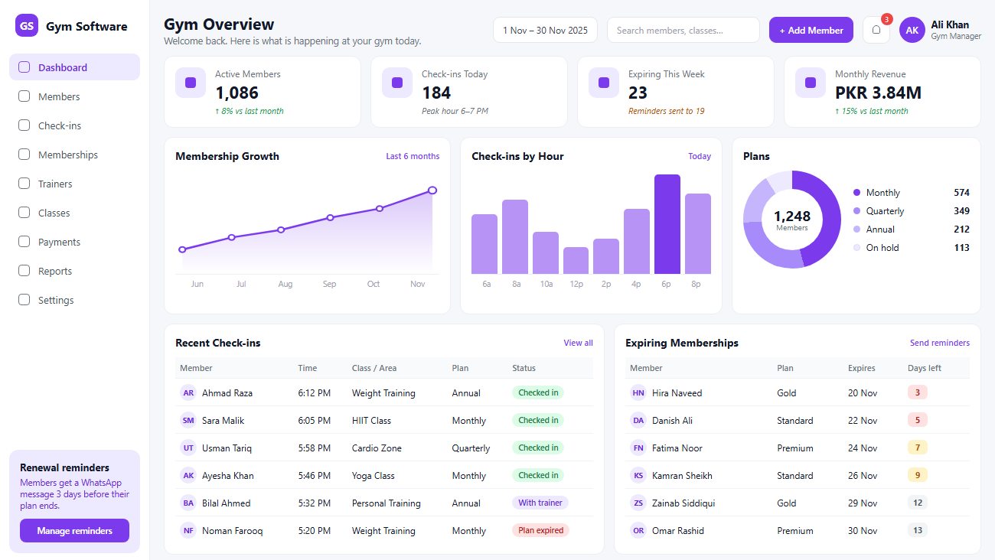
Task: Open the Memberships section
Action: click(x=74, y=155)
